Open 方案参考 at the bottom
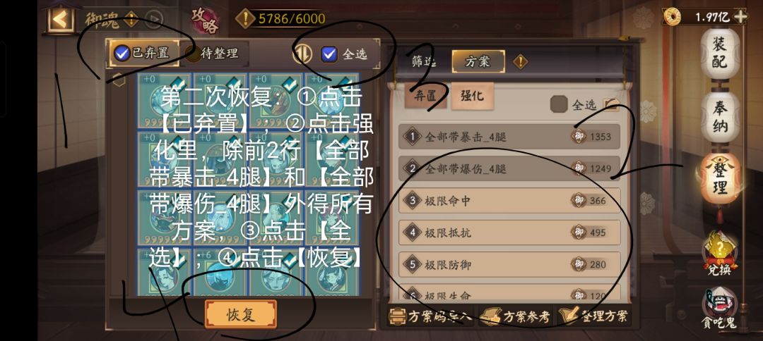Viewport: 763px width, 341px height. click(516, 317)
